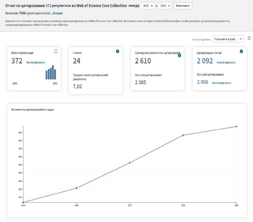Click the info icon beside Суммарное количество цитирований

(x=179, y=55)
